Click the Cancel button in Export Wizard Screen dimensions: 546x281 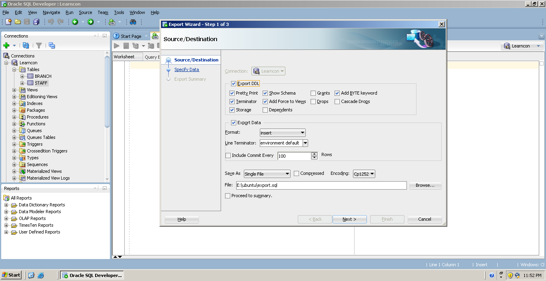424,219
